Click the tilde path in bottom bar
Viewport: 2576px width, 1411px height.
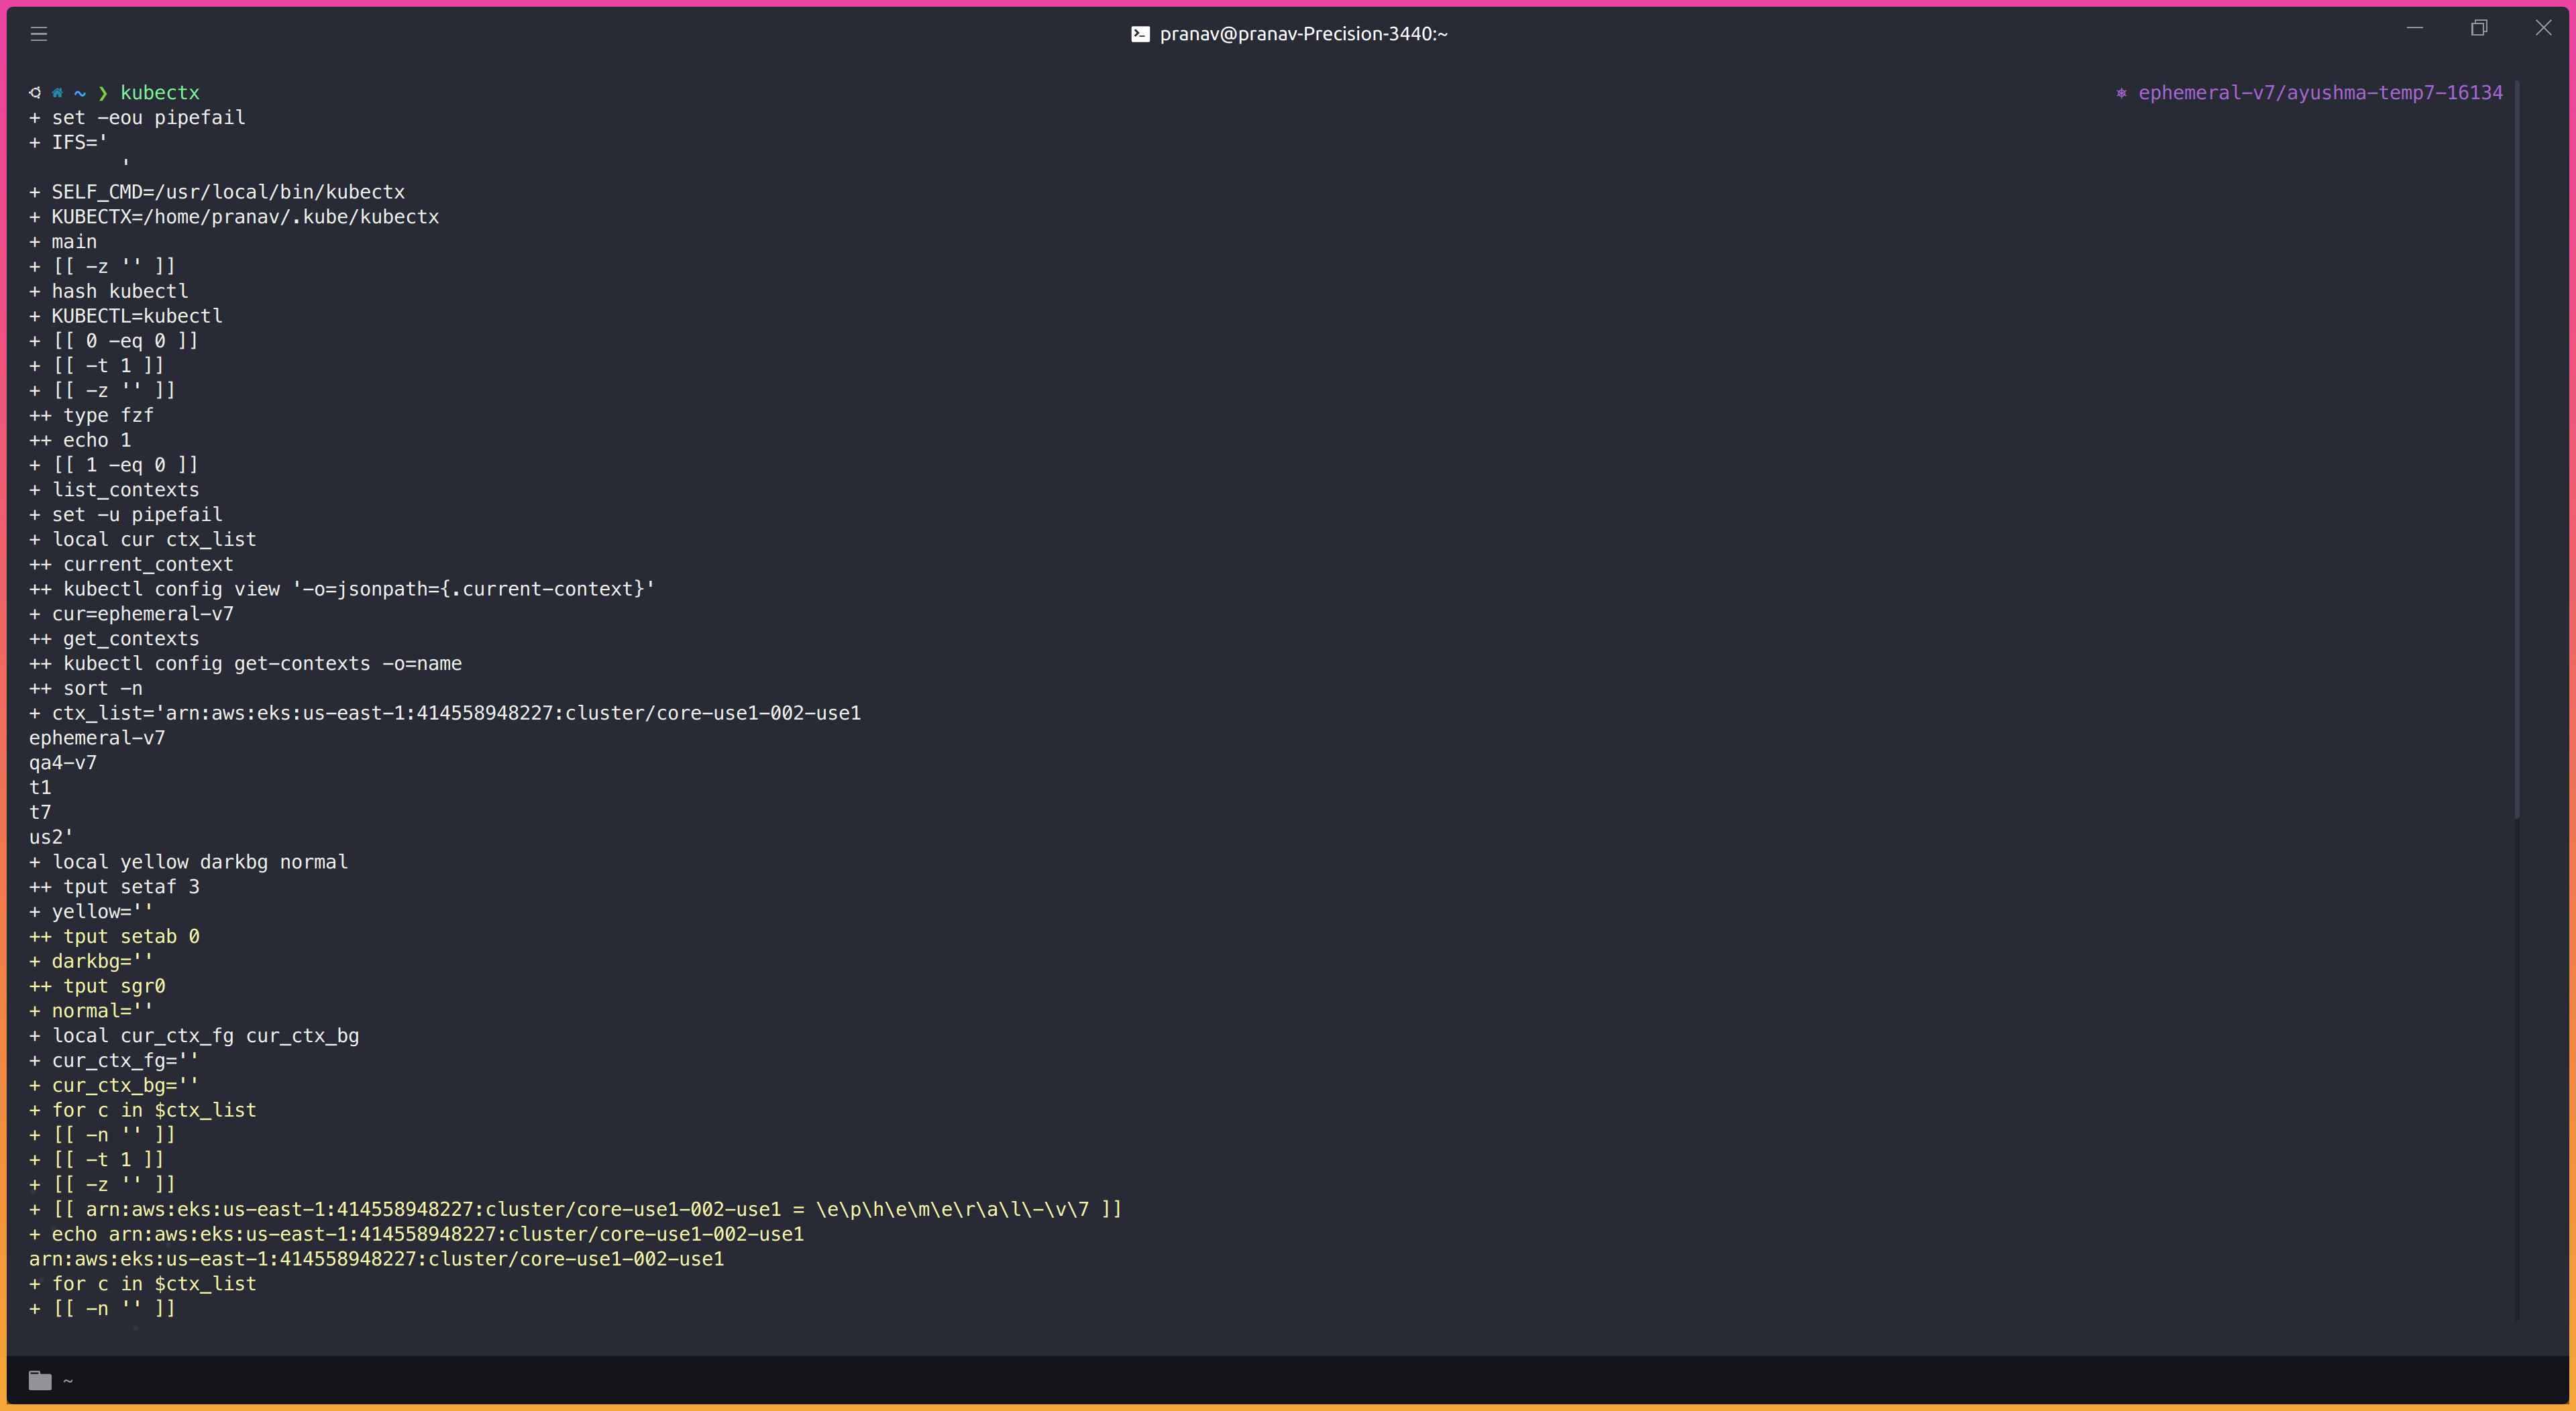68,1381
